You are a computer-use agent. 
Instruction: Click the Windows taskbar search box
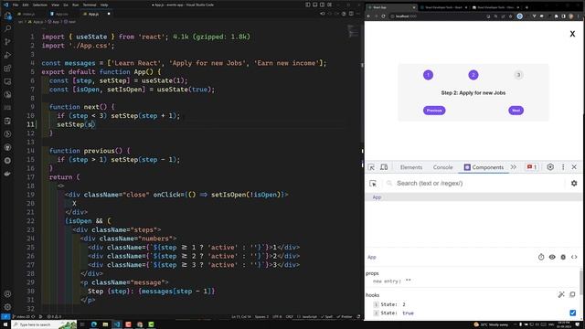(x=44, y=324)
